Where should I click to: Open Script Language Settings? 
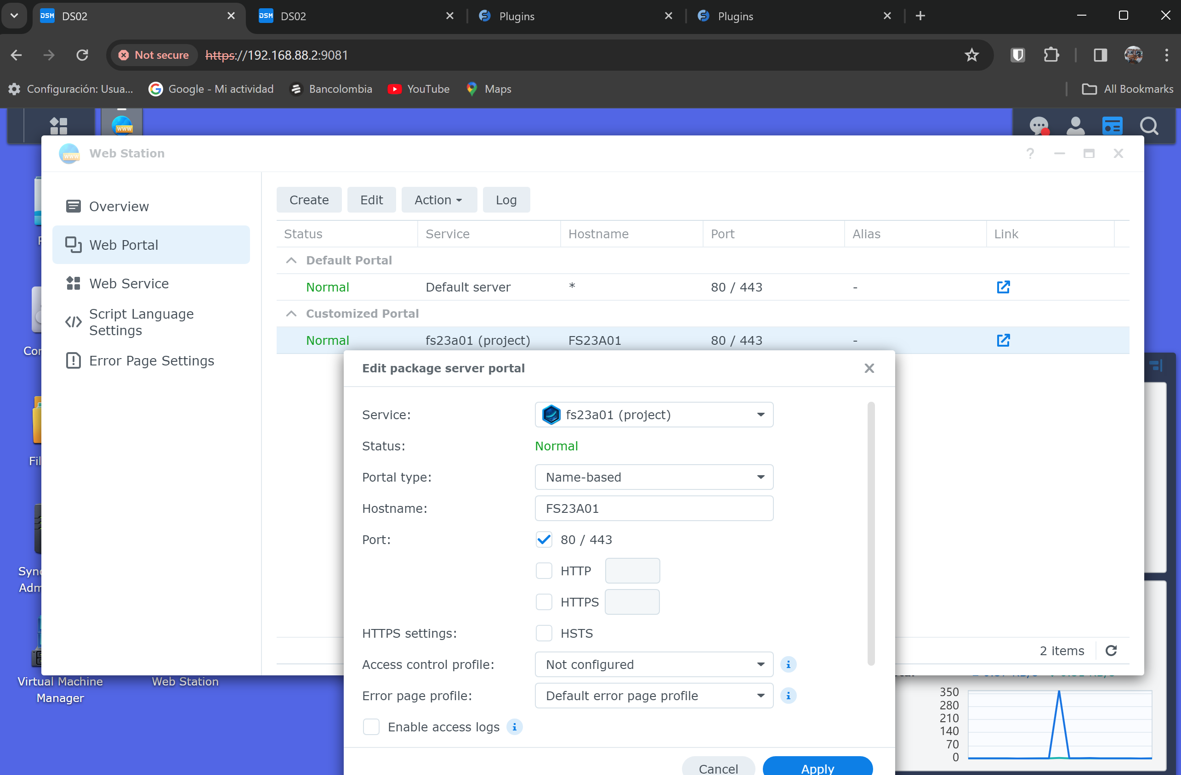151,322
